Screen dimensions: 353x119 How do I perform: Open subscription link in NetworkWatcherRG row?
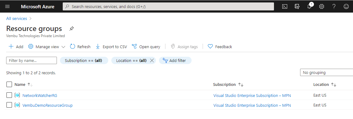[252, 95]
